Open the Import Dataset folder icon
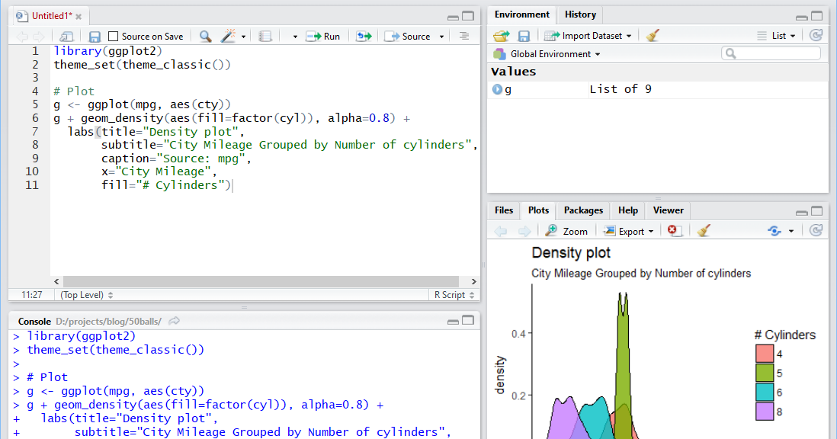 pos(501,35)
